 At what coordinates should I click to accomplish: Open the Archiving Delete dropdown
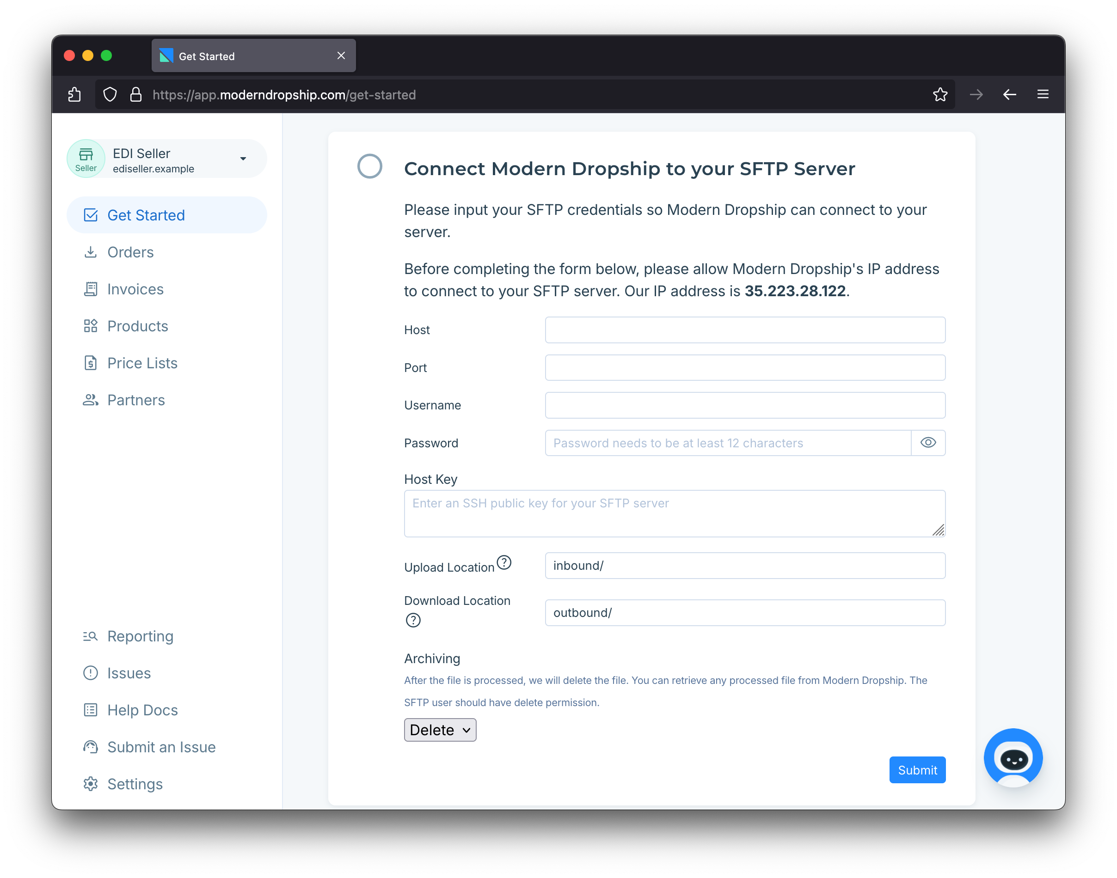440,730
